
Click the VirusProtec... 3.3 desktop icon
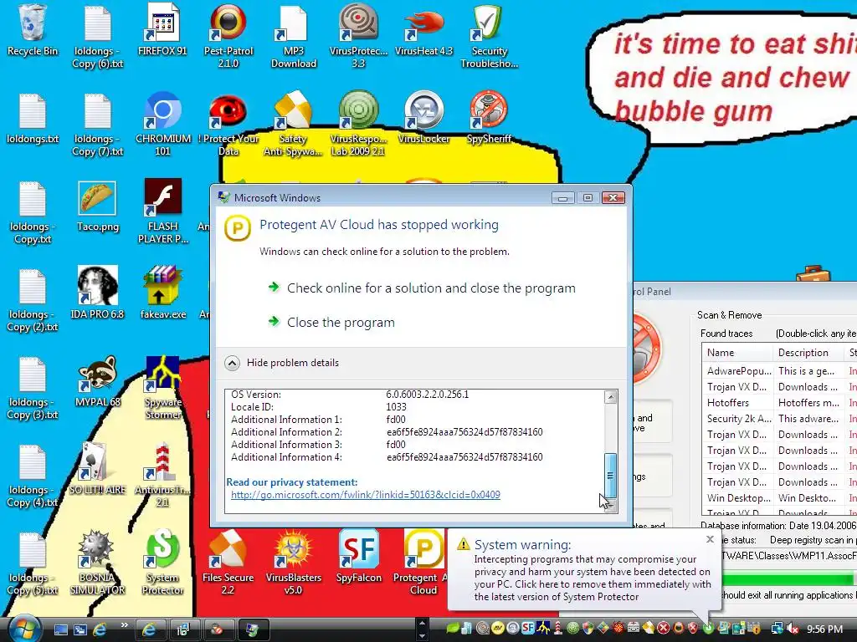358,36
